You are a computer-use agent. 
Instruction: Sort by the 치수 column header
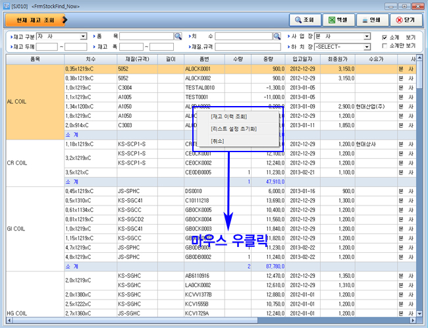point(91,59)
